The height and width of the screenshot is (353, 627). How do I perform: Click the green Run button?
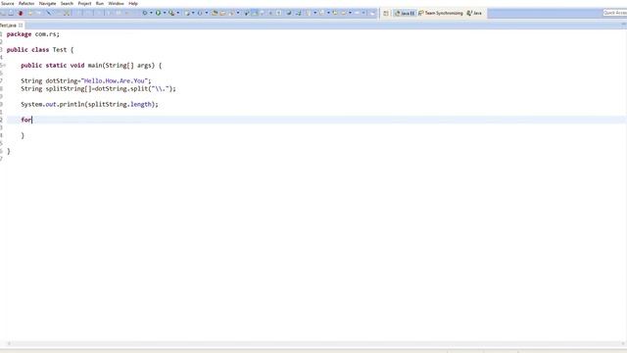(x=158, y=13)
